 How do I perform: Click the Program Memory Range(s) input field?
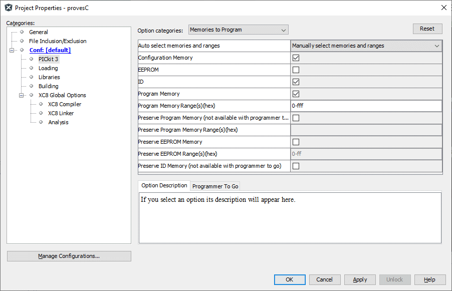[x=366, y=106]
